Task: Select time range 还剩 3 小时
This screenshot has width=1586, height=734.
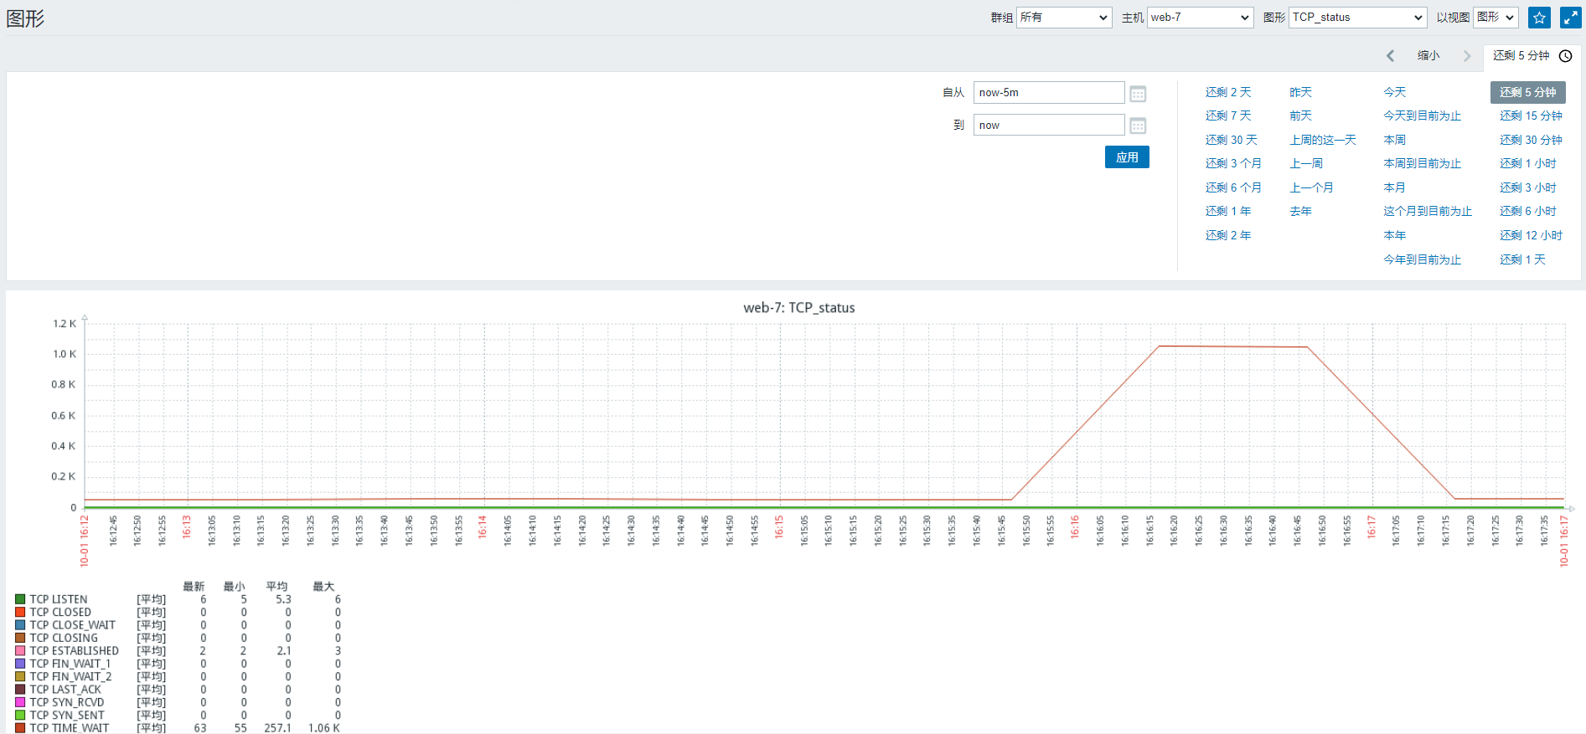Action: pyautogui.click(x=1528, y=187)
